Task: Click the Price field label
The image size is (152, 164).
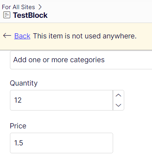Action: pos(18,126)
